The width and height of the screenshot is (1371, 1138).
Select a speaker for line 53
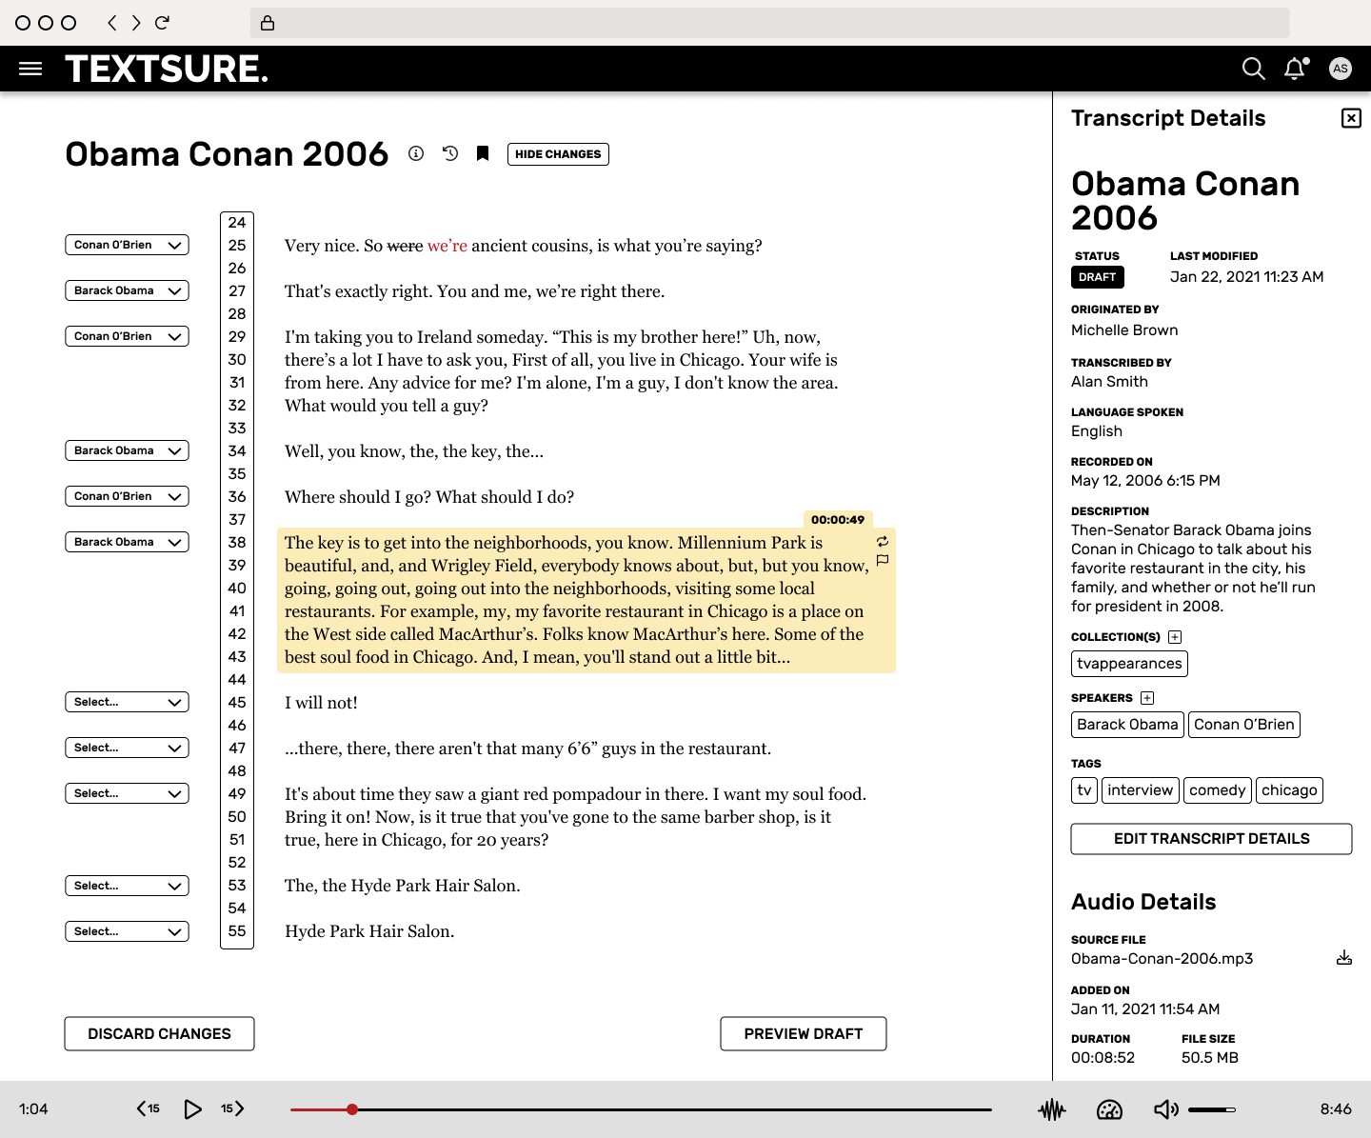click(127, 886)
